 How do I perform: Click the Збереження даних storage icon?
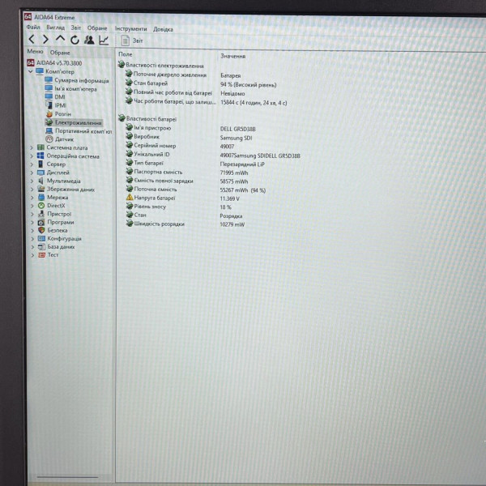(x=41, y=189)
